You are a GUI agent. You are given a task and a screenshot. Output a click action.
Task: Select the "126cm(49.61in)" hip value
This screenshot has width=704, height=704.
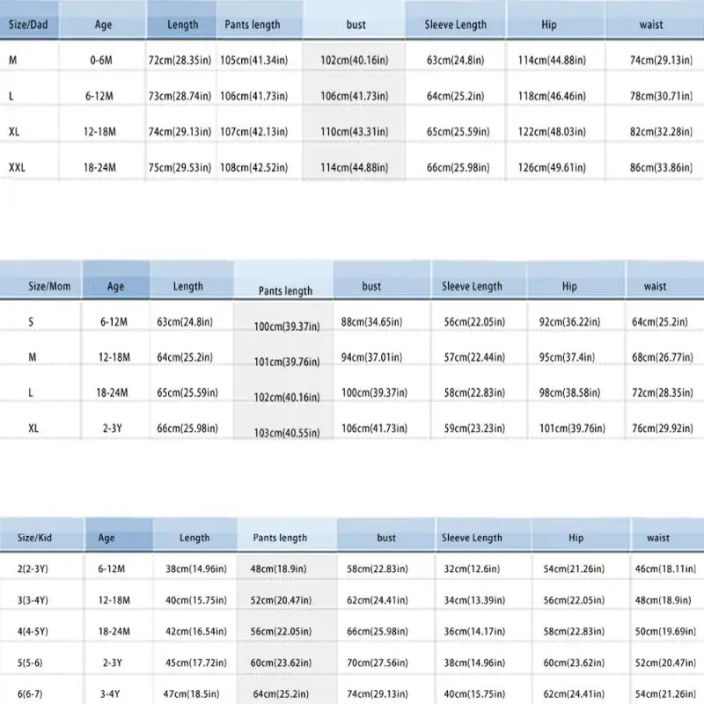click(x=553, y=168)
